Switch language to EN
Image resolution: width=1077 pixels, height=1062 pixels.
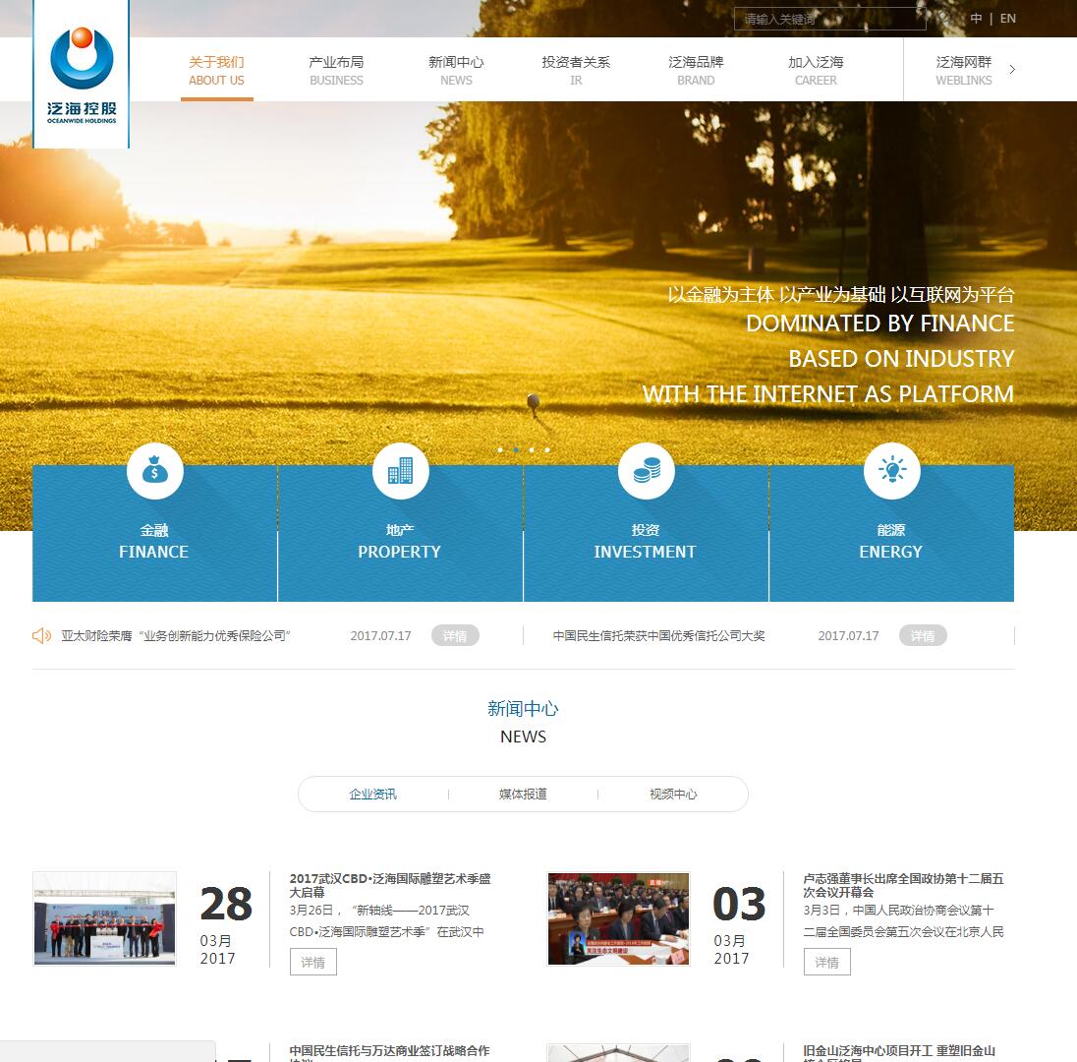coord(1007,19)
